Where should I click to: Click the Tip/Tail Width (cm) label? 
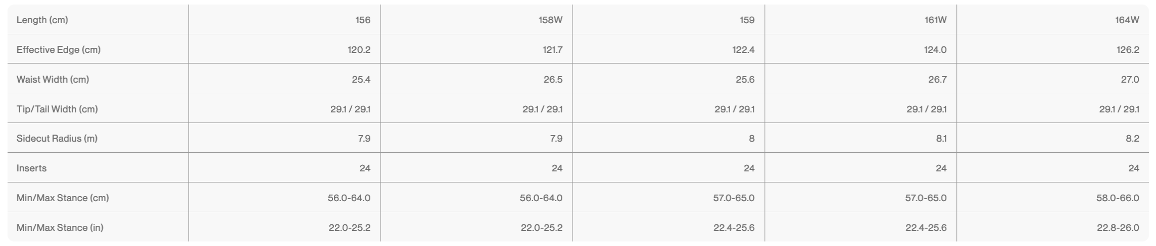(x=57, y=109)
